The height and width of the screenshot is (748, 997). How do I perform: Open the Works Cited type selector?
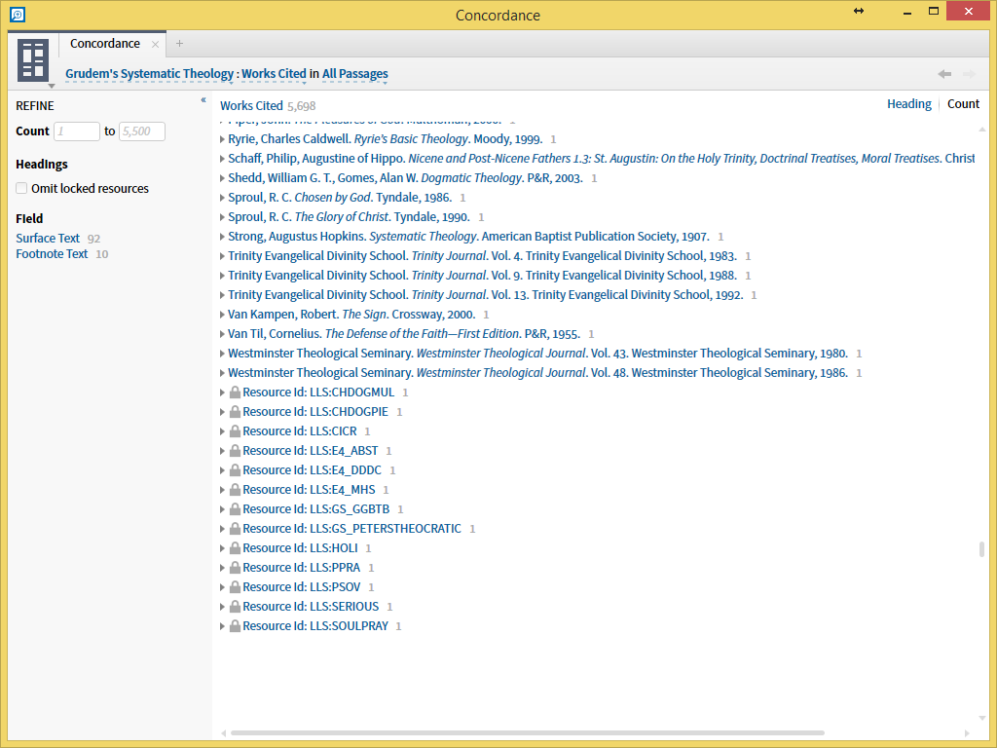pos(274,74)
